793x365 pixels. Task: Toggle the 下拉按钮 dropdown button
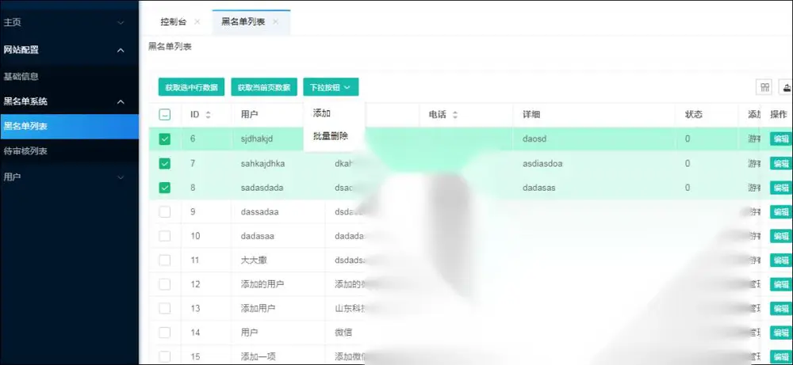[331, 87]
